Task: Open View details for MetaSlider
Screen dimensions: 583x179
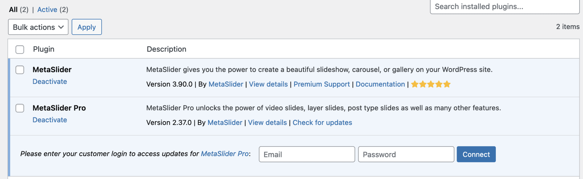Action: click(x=268, y=84)
